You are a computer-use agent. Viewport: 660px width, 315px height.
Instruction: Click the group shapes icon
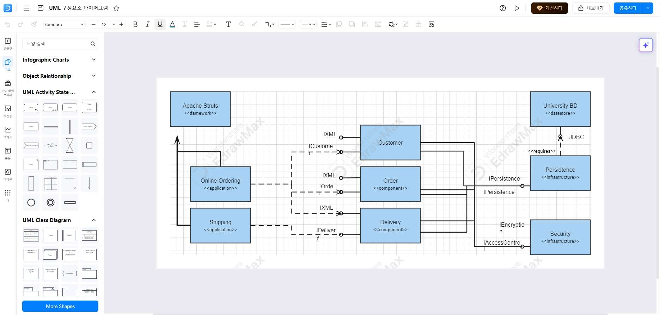pos(378,24)
